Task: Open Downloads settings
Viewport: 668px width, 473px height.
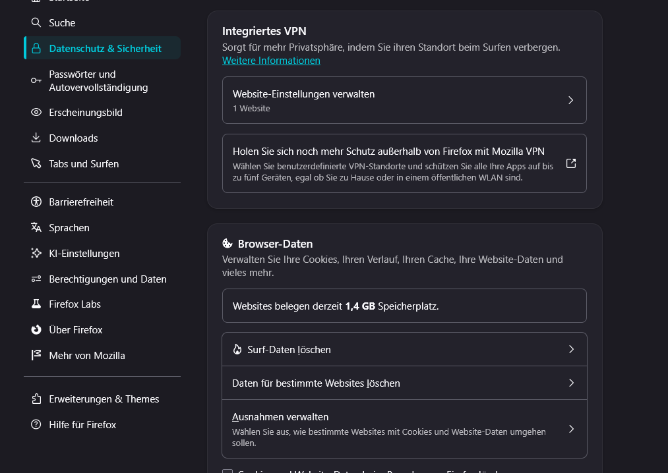Action: [102, 138]
